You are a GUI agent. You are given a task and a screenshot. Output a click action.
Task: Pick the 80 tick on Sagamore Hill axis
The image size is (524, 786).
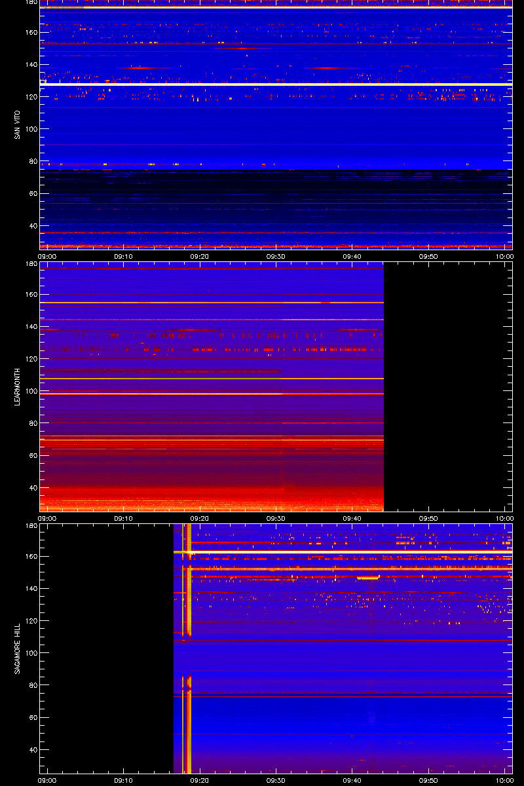click(x=33, y=686)
